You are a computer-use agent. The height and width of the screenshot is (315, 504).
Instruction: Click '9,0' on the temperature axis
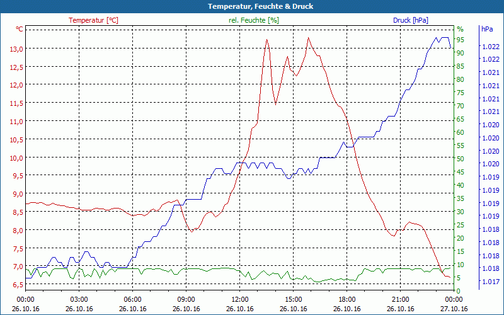coord(18,194)
